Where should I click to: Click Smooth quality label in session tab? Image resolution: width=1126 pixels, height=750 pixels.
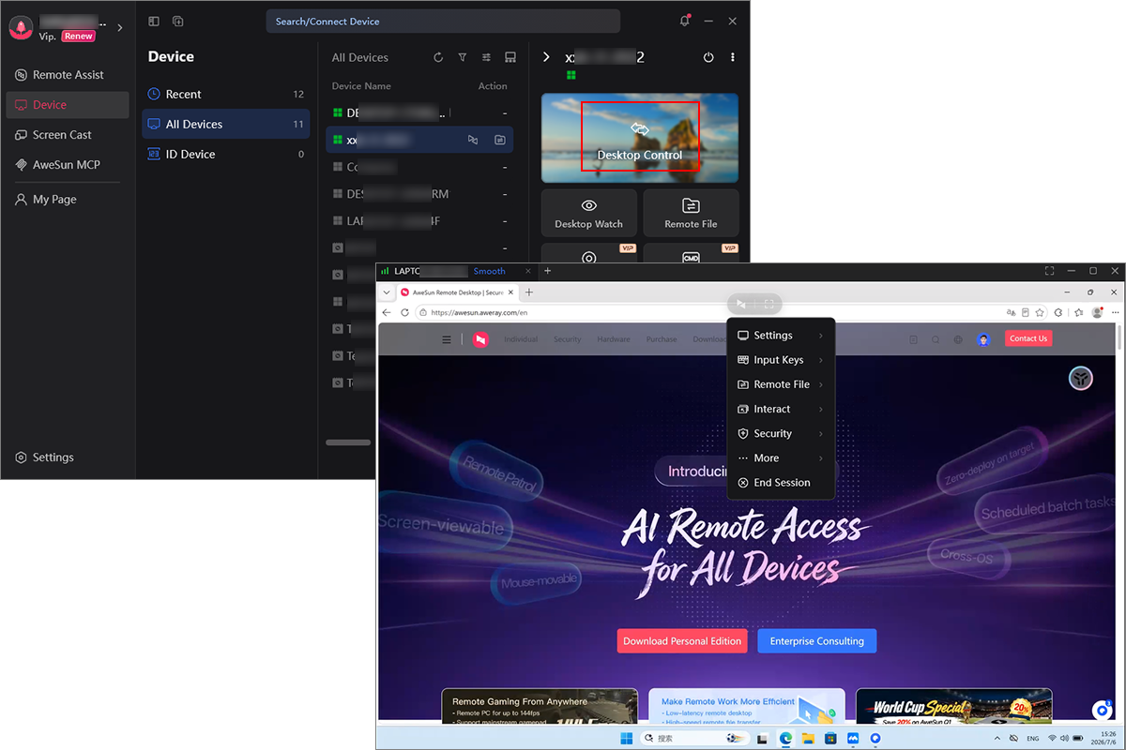coord(489,271)
